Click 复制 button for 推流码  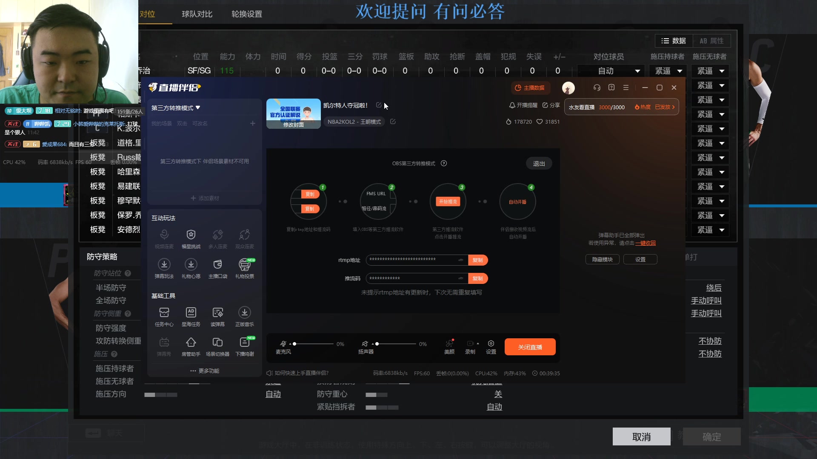477,278
